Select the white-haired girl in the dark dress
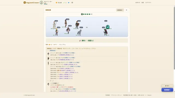The width and height of the screenshot is (175, 98). click(68, 30)
